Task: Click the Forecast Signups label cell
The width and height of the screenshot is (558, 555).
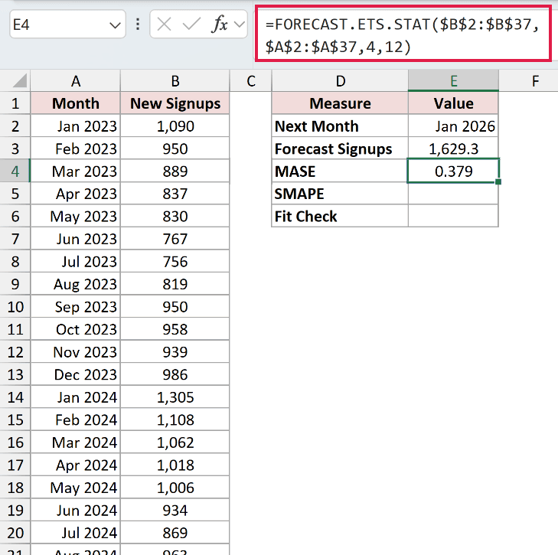Action: coord(340,149)
